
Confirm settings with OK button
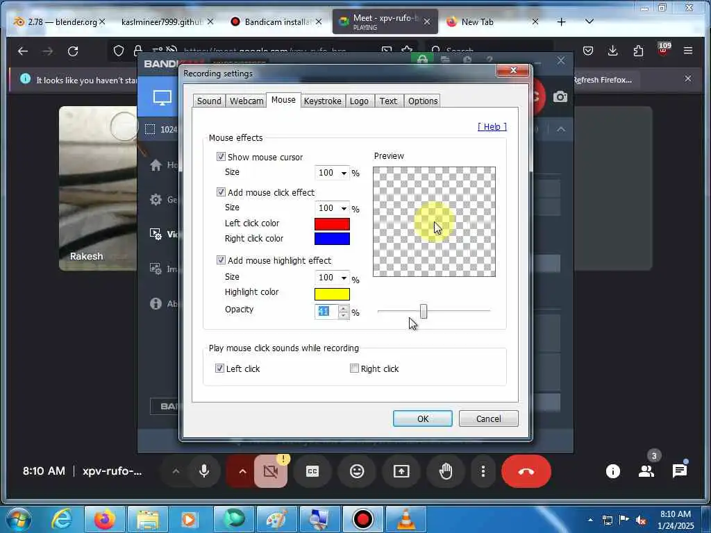click(423, 418)
